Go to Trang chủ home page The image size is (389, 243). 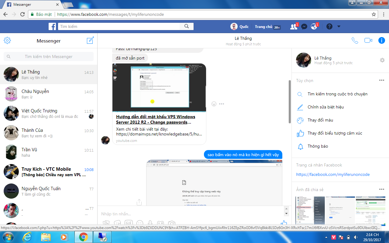point(263,27)
